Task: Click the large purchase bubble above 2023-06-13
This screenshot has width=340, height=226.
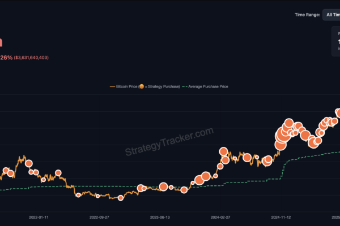Action: click(163, 186)
